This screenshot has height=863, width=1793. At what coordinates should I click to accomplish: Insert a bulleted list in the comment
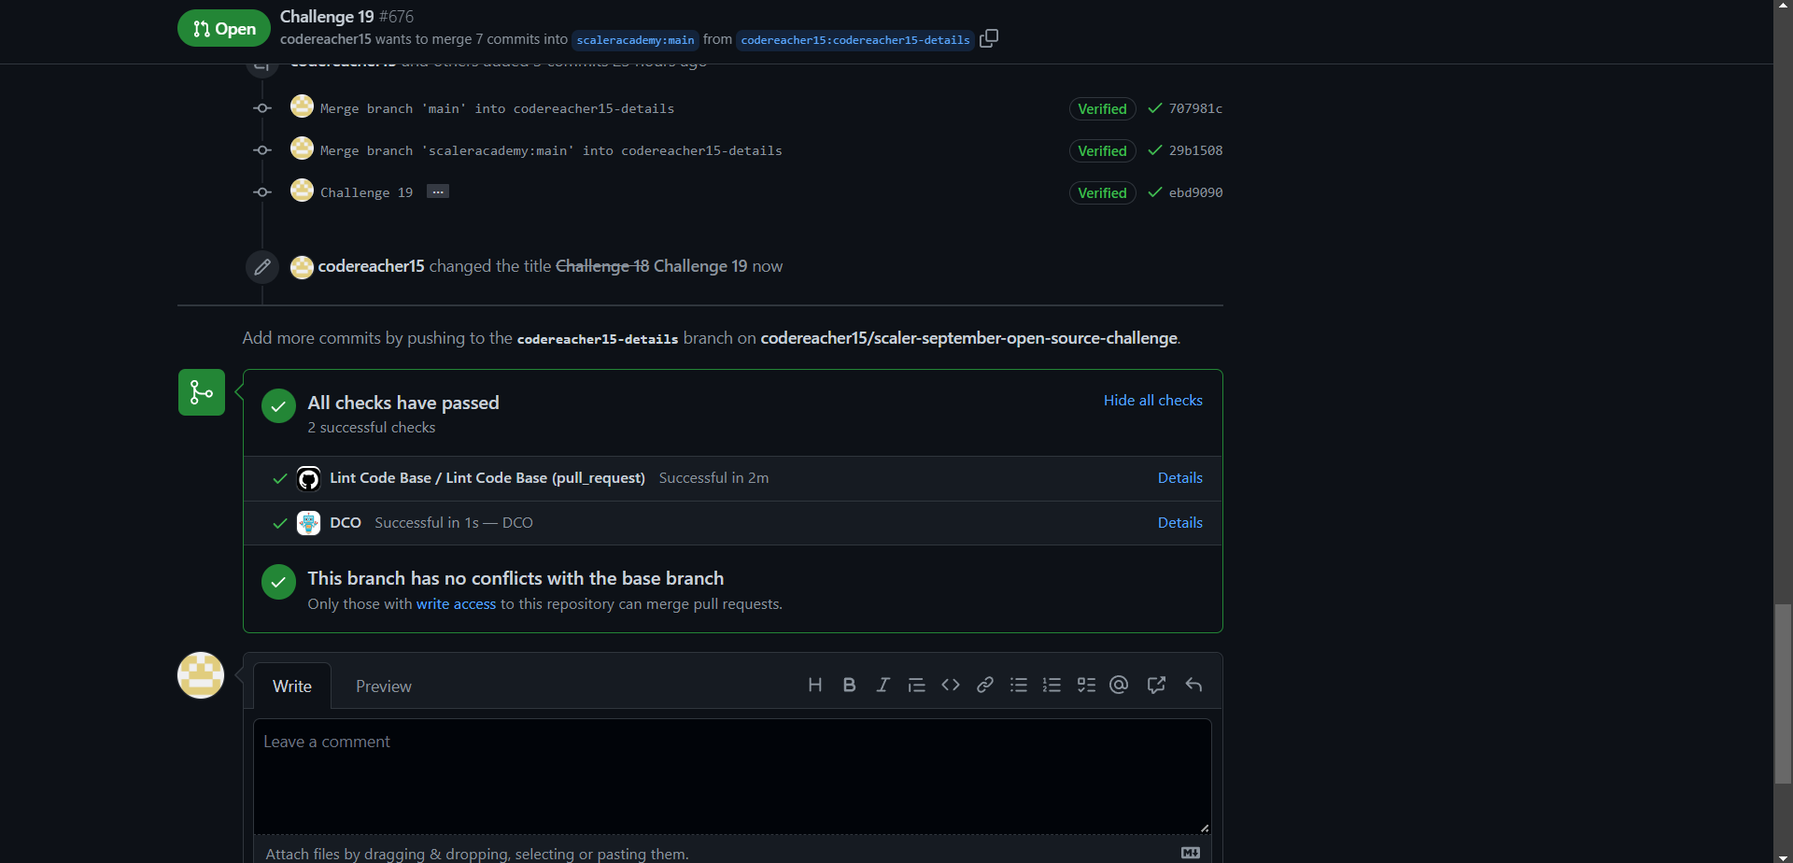pyautogui.click(x=1018, y=685)
